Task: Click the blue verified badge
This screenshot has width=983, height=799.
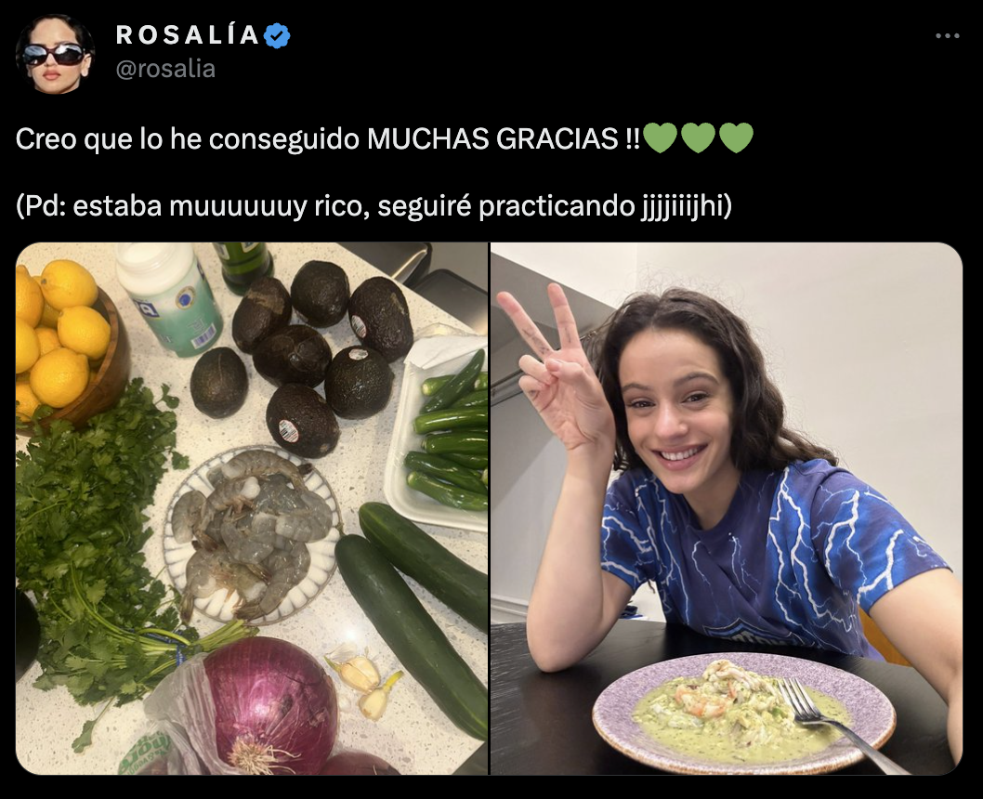Action: (x=277, y=35)
